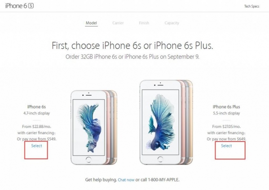Click the 1-800-MY-APPLE phone number text

click(163, 180)
